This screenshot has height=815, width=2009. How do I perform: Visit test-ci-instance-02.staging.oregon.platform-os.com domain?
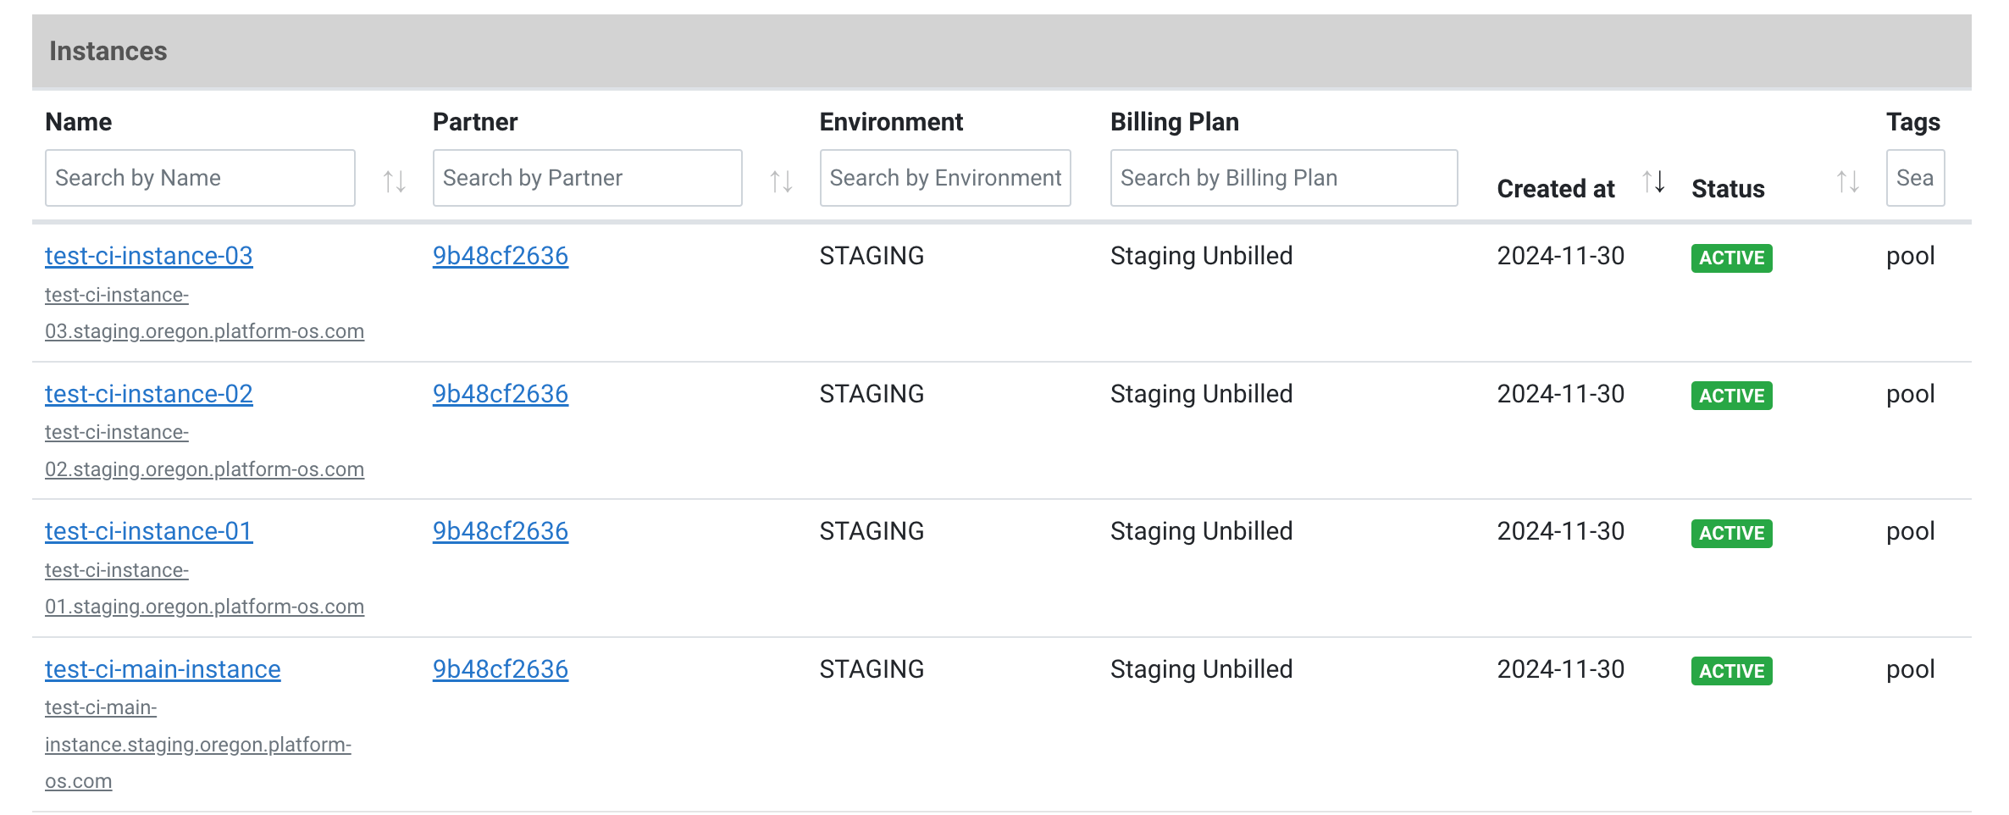tap(204, 450)
